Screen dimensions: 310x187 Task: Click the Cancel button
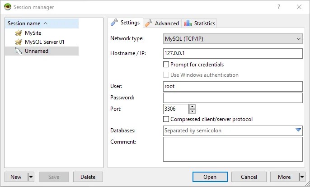point(249,177)
